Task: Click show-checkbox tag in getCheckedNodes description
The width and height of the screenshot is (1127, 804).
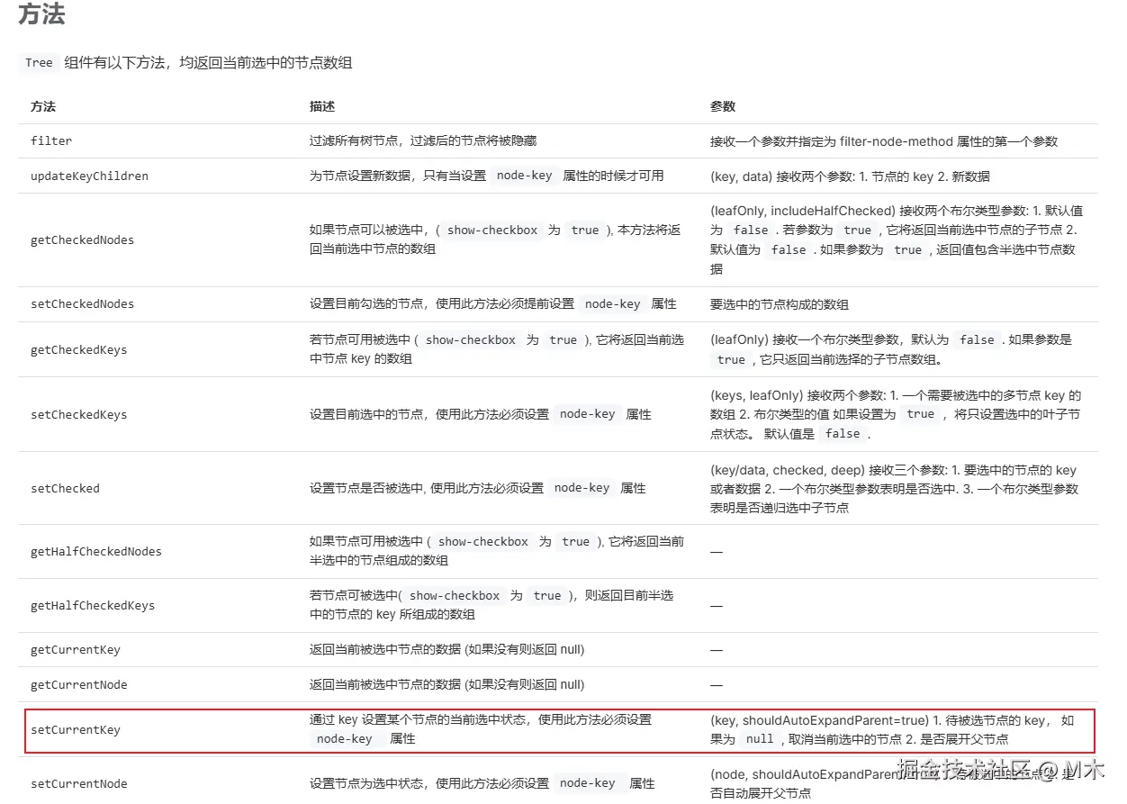Action: click(492, 230)
